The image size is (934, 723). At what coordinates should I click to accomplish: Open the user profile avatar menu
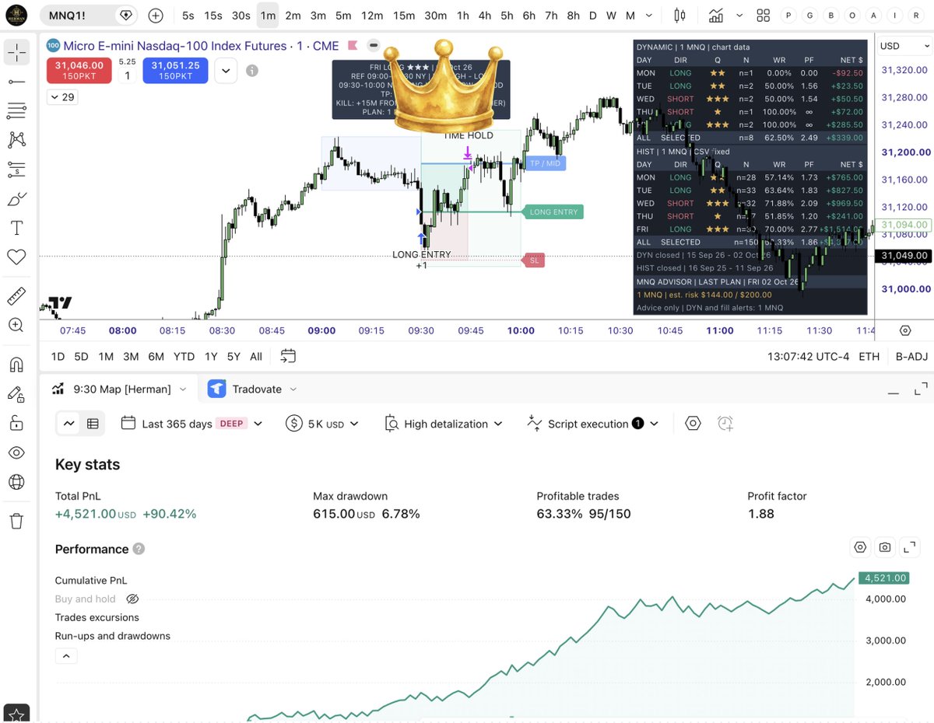(17, 14)
